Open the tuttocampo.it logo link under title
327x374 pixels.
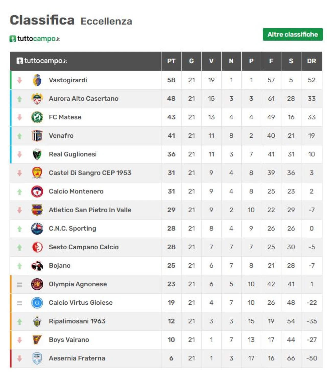pyautogui.click(x=35, y=39)
